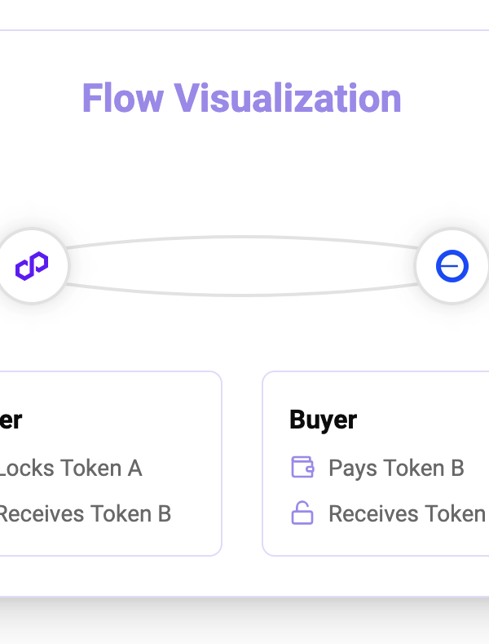Click the Buyer card title
Viewport: 489px width, 644px height.
click(324, 420)
